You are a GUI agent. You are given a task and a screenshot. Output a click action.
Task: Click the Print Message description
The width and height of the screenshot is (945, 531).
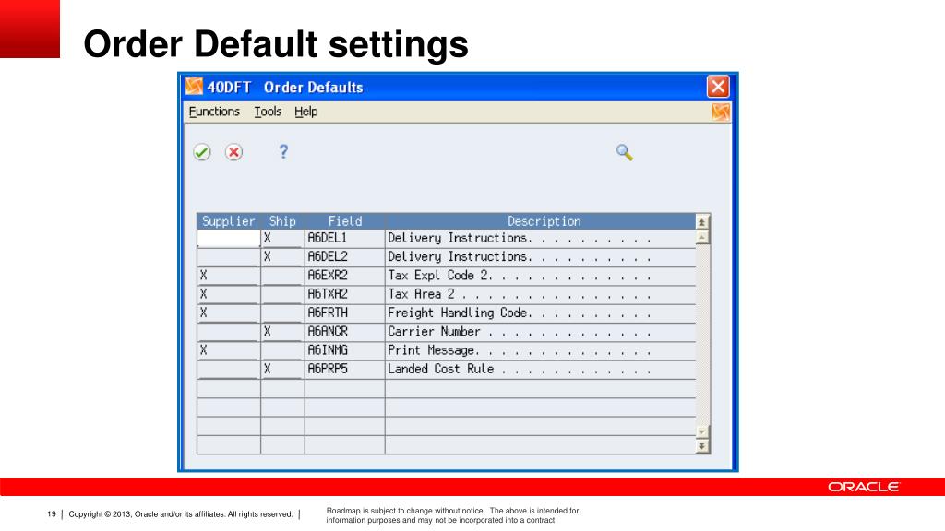[520, 350]
